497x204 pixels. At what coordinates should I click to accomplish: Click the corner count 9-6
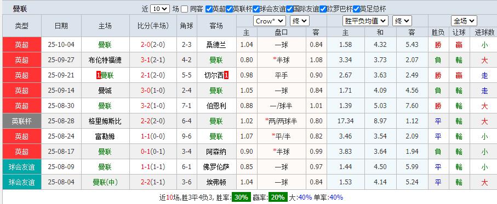tap(187, 136)
